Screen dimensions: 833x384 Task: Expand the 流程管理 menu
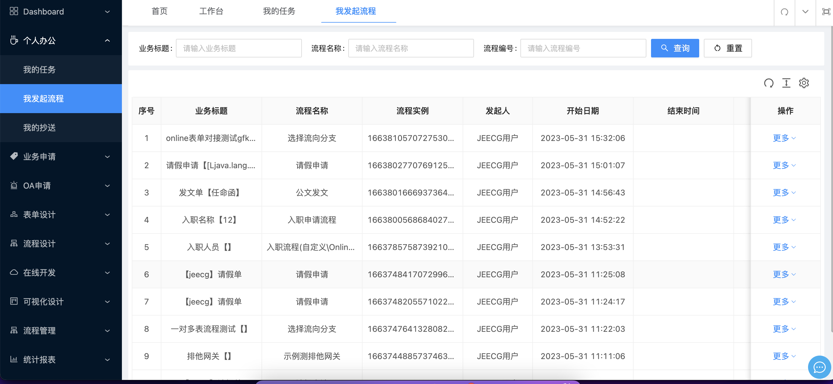click(107, 331)
